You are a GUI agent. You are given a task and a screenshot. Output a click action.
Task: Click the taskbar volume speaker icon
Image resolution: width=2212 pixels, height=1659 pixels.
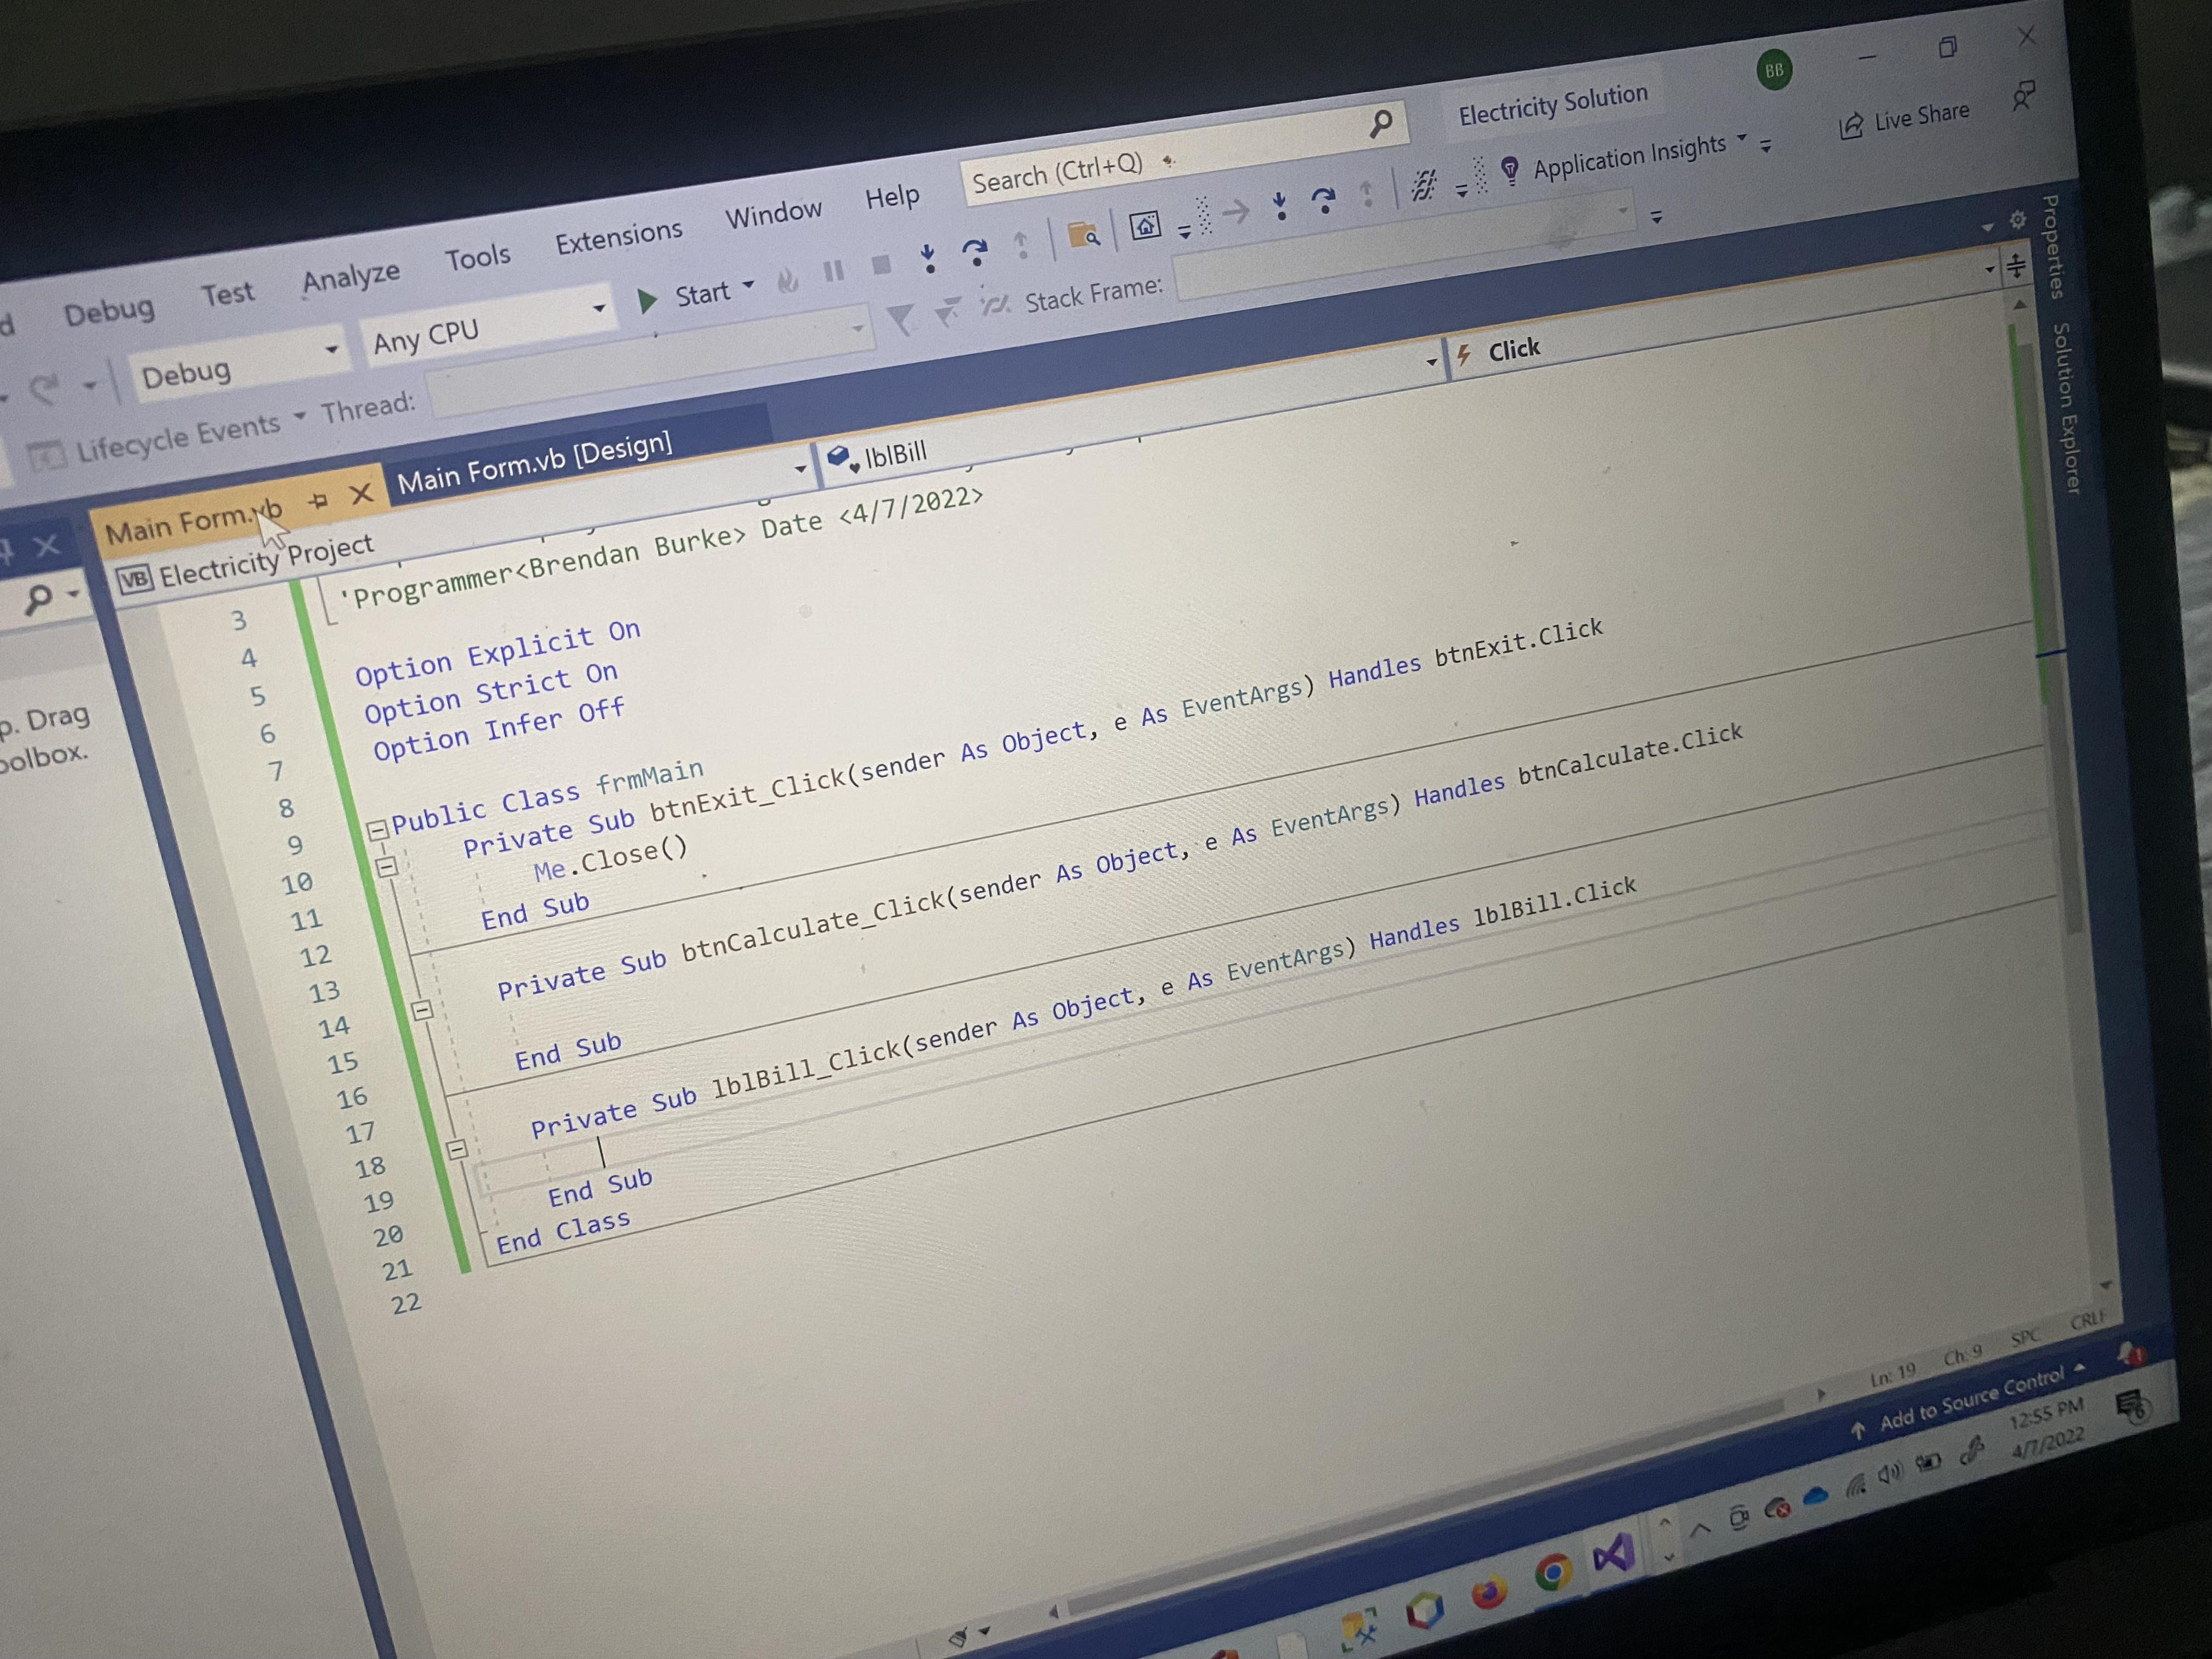click(1889, 1473)
